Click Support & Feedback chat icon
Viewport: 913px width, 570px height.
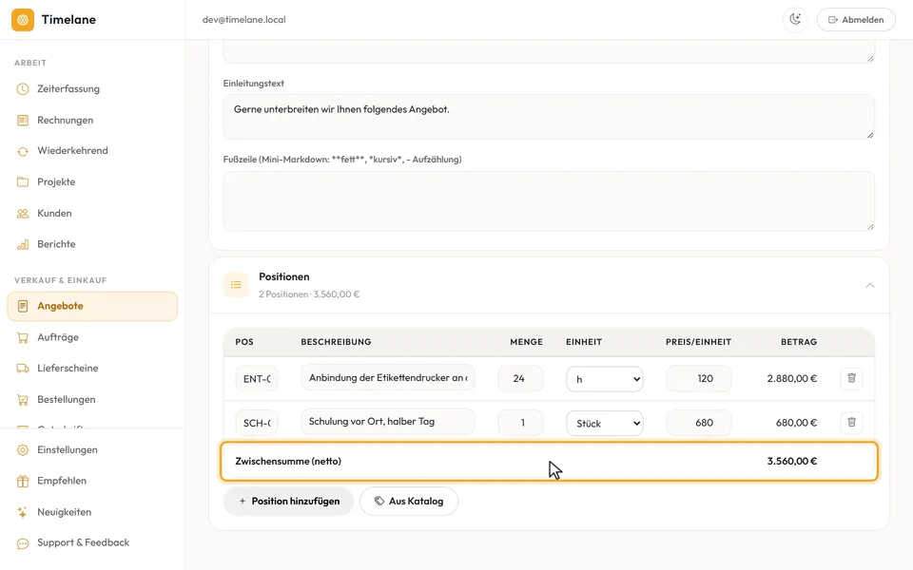[x=23, y=543]
